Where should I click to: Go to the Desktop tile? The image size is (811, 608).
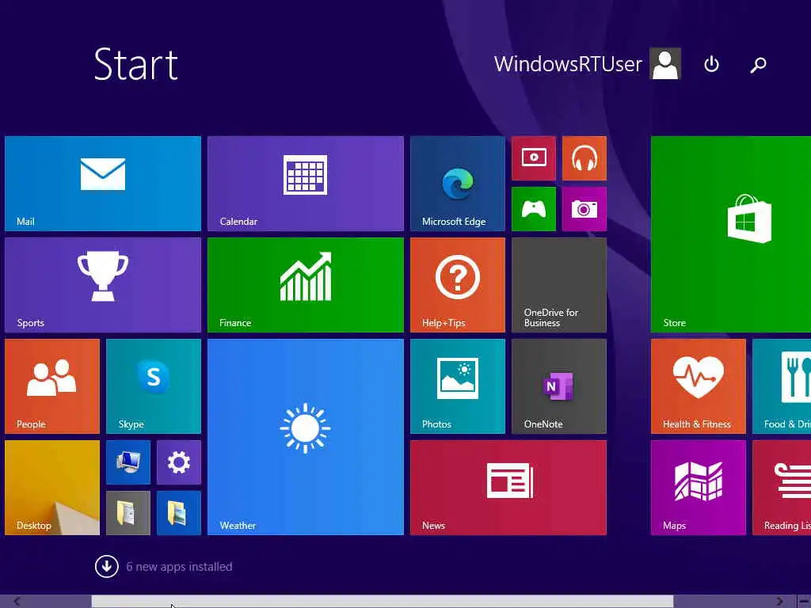tap(52, 488)
